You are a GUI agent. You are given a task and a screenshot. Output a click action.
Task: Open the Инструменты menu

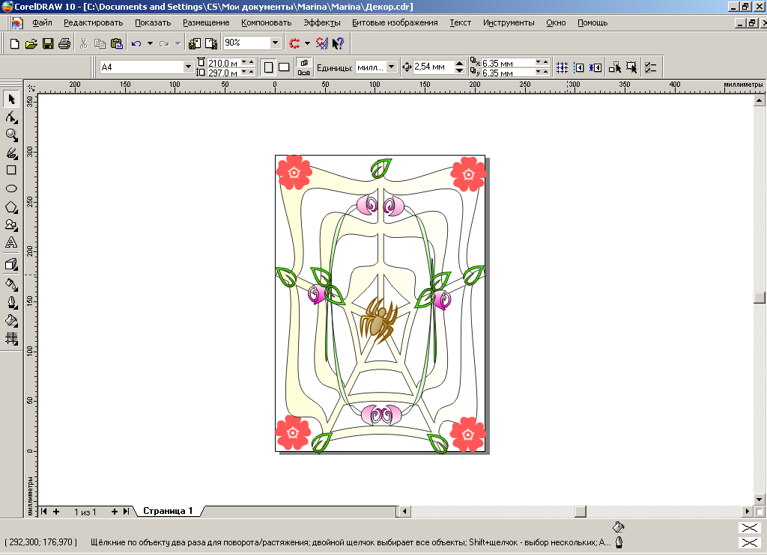click(509, 22)
